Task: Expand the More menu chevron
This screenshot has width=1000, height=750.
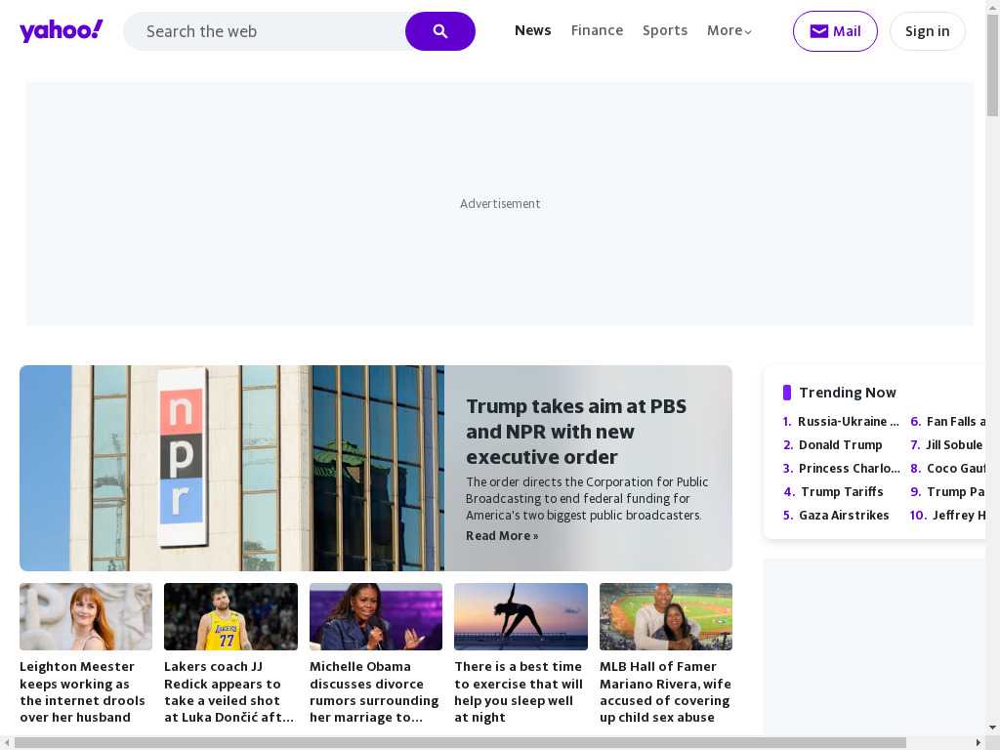Action: [x=748, y=31]
